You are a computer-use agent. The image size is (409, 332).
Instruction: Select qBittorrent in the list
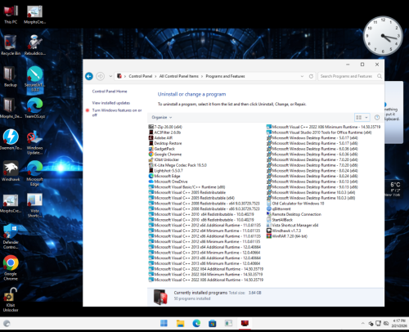point(279,209)
